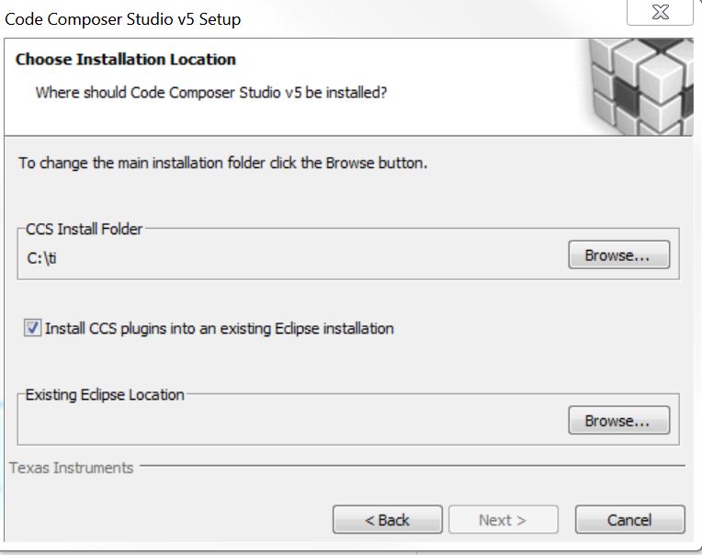Toggle the Install CCS plugins checkbox
Image resolution: width=702 pixels, height=555 pixels.
pos(33,328)
